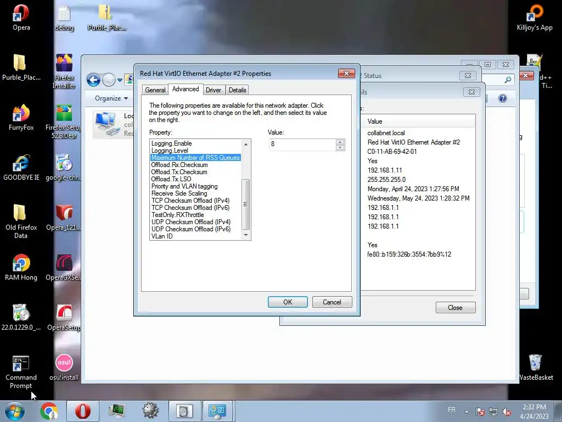The height and width of the screenshot is (422, 562).
Task: Launch RAM Hong Chrome shortcut
Action: [21, 268]
